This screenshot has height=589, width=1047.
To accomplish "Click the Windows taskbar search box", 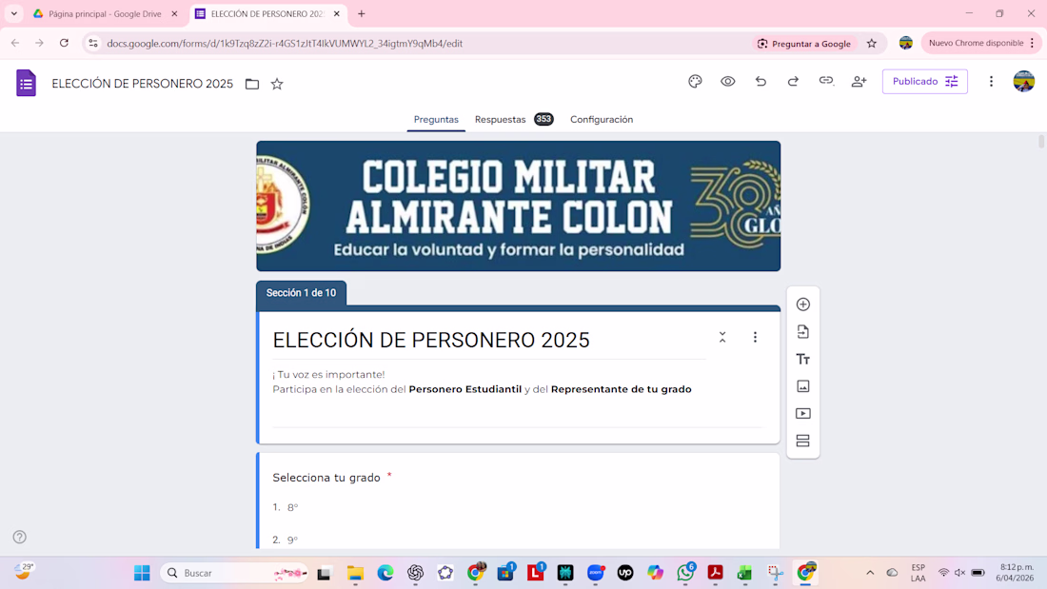I will coord(234,572).
